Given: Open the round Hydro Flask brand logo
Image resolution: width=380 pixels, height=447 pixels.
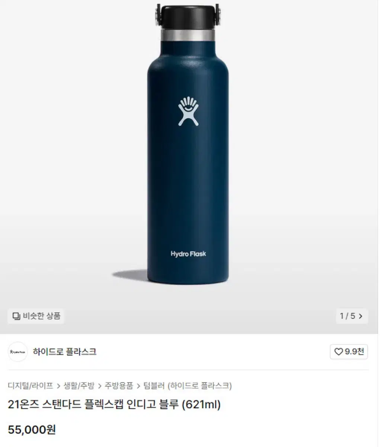Looking at the screenshot, I should 18,352.
